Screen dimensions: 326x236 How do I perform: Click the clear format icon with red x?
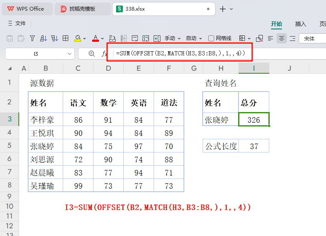pyautogui.click(x=259, y=38)
